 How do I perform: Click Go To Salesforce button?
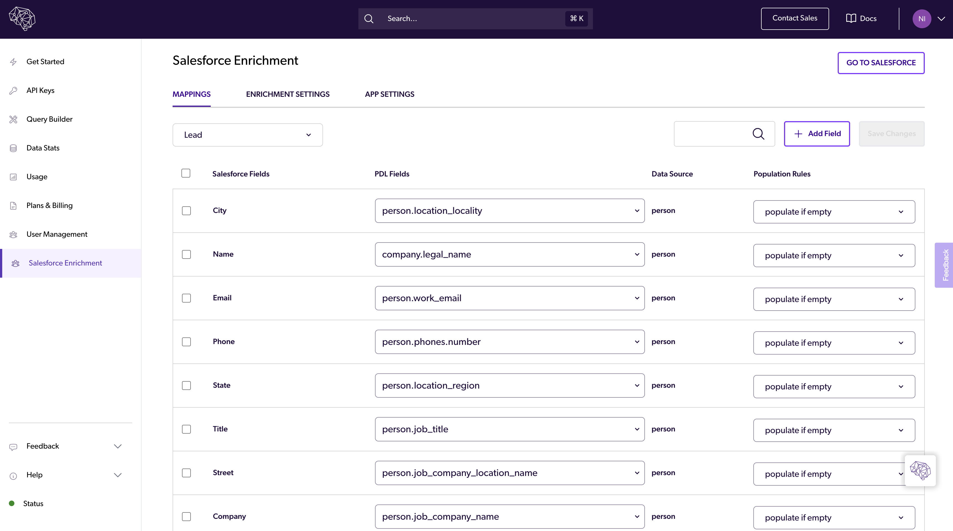click(881, 63)
